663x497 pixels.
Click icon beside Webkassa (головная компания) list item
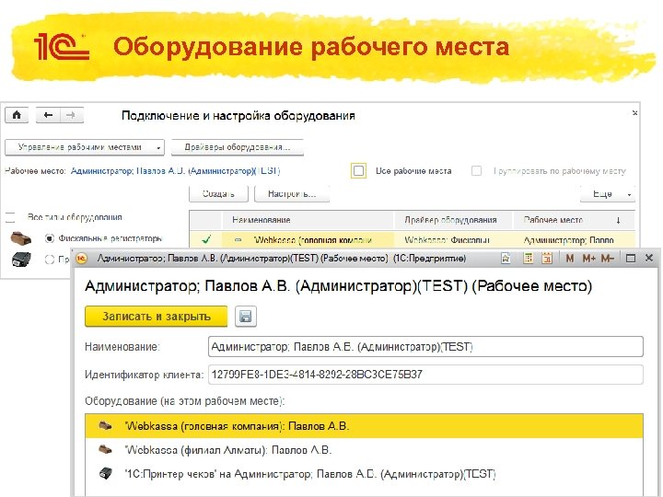tap(105, 425)
